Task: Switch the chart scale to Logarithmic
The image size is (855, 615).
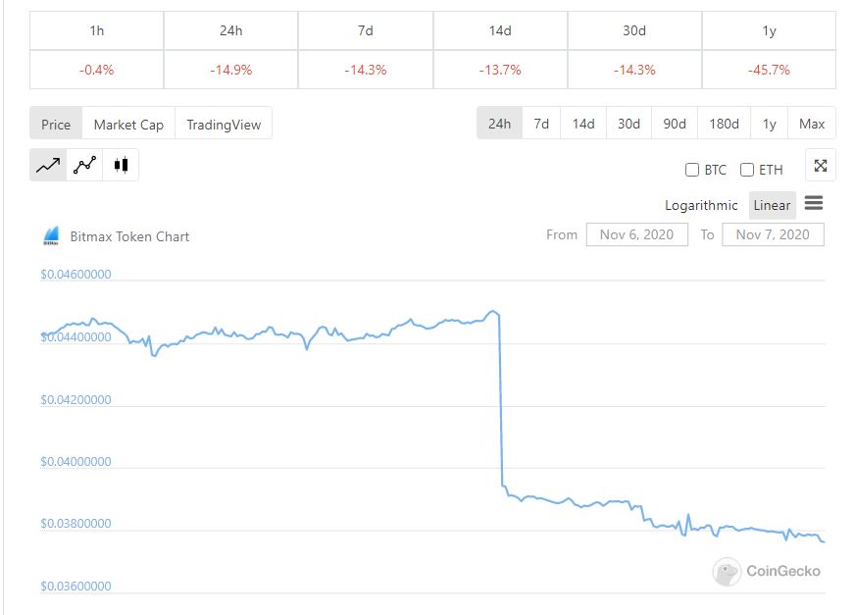Action: click(701, 205)
